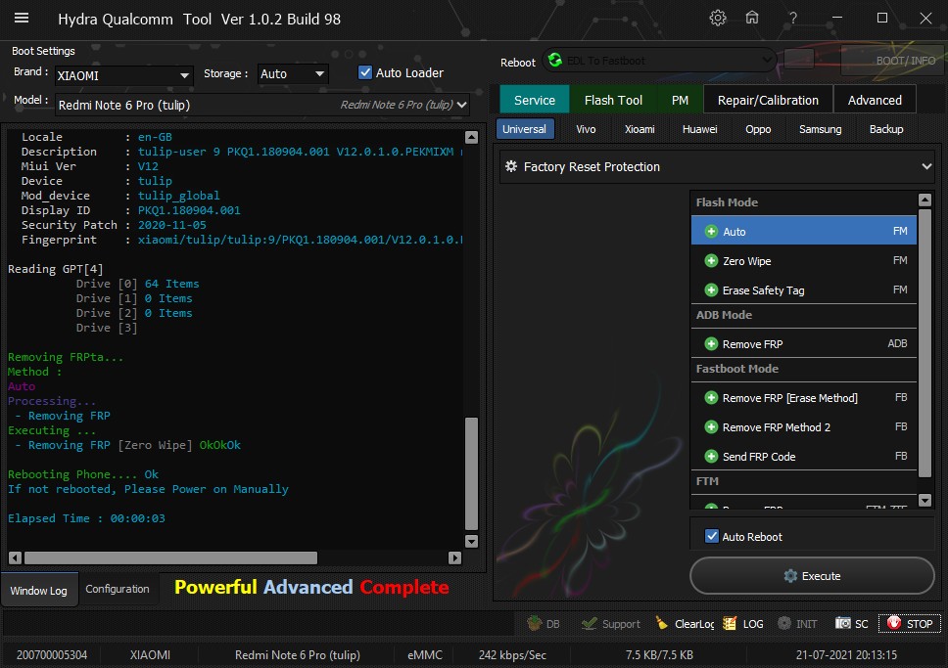The width and height of the screenshot is (948, 668).
Task: Take screenshot with SC camera icon
Action: tap(843, 623)
